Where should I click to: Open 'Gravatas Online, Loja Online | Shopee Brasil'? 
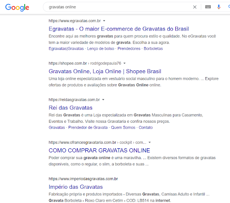point(105,71)
